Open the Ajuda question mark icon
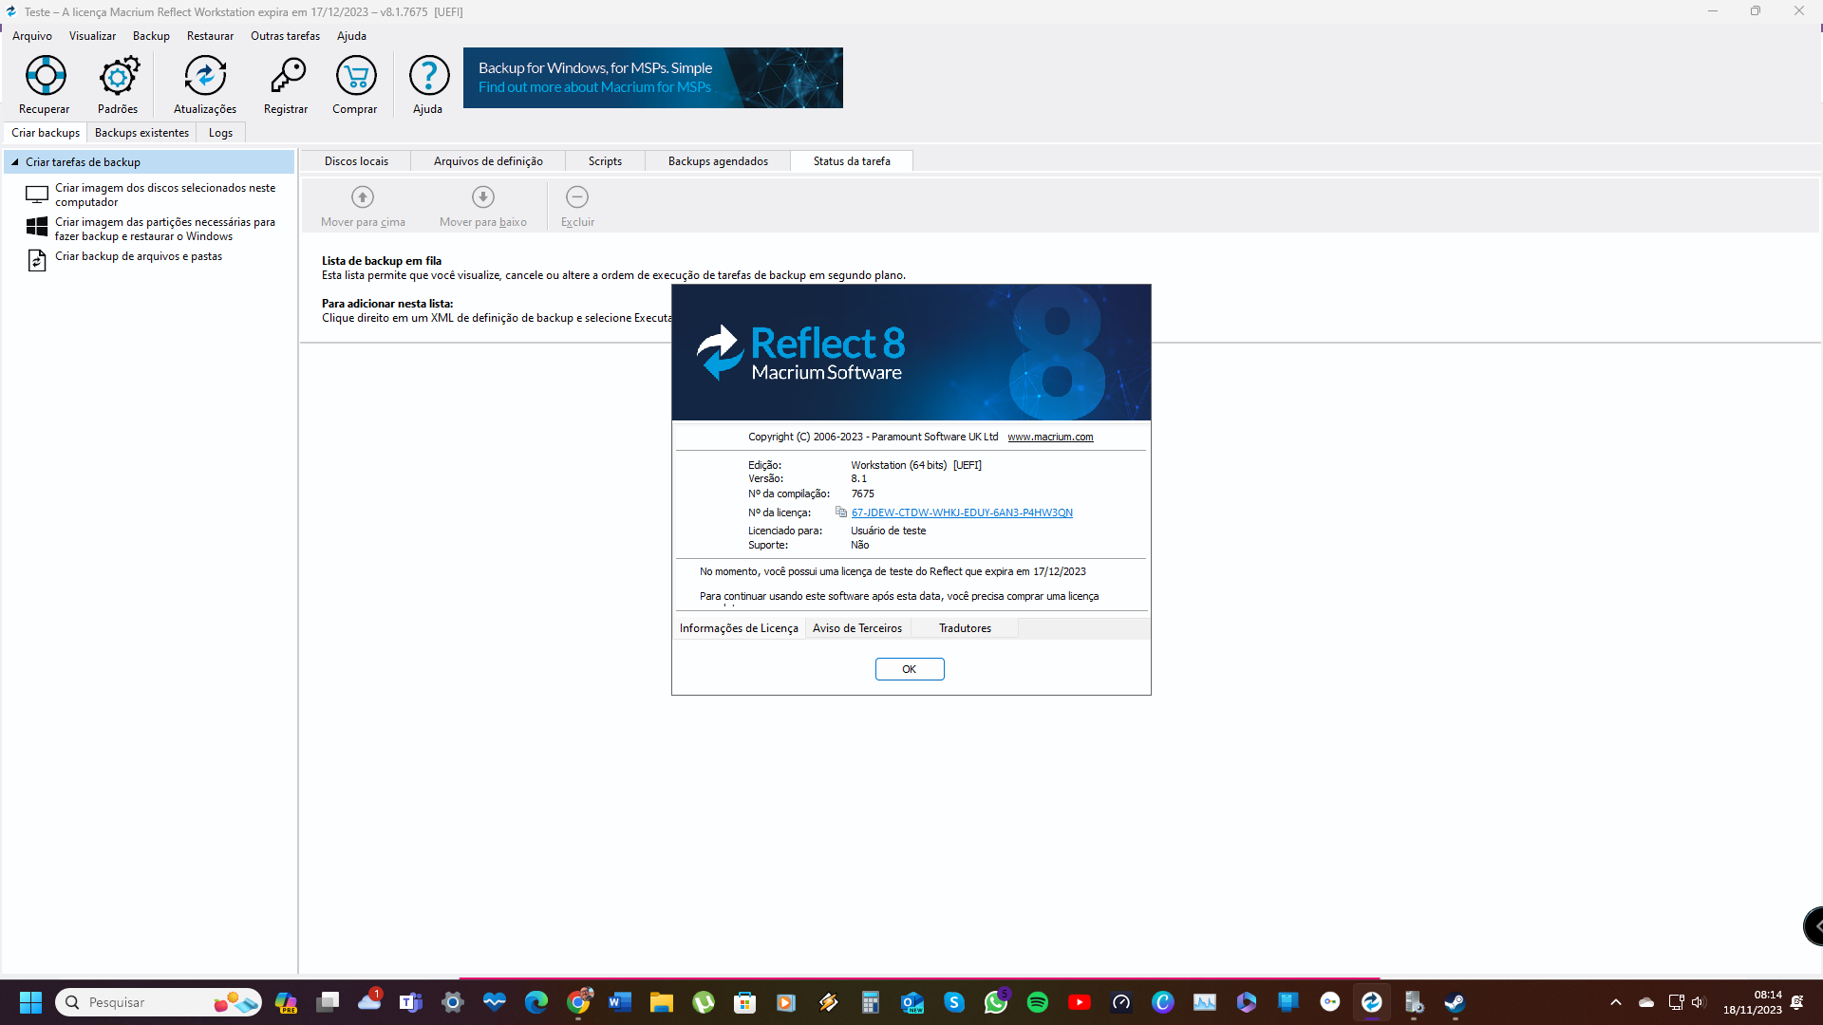The width and height of the screenshot is (1823, 1025). [x=428, y=76]
